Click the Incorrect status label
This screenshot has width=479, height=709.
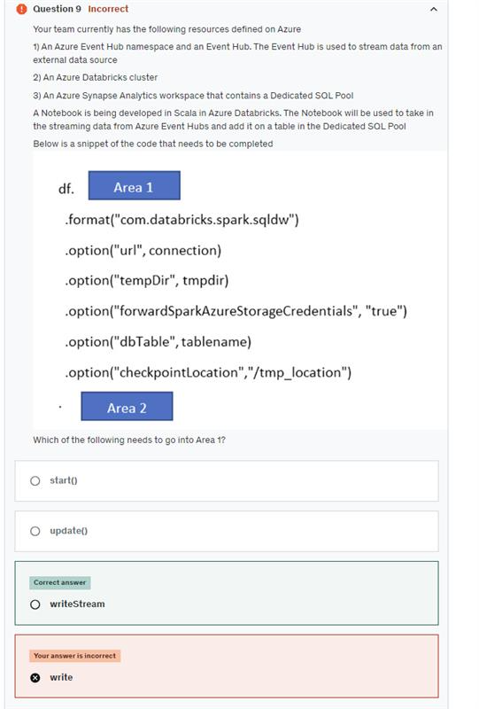(108, 9)
